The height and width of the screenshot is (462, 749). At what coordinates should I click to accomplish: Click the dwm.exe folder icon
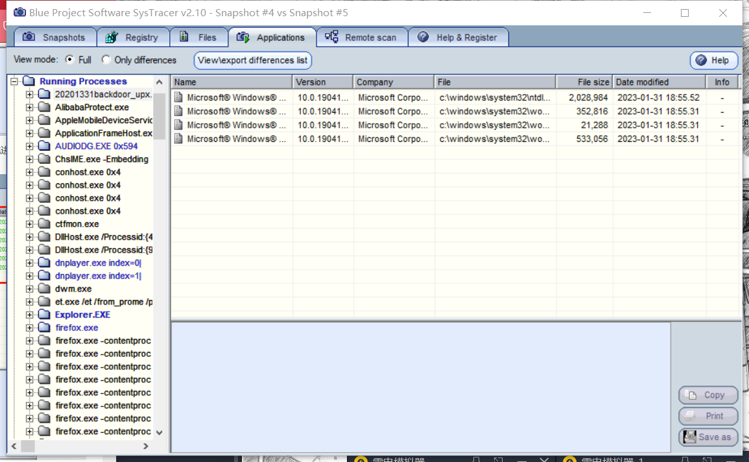pos(45,288)
